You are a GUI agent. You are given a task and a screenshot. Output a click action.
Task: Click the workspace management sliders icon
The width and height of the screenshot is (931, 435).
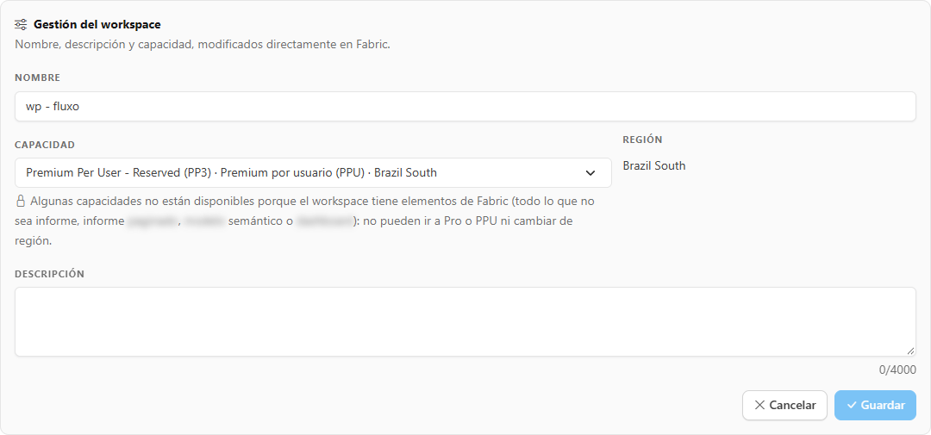21,24
